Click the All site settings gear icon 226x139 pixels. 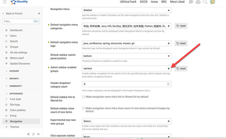(x=6, y=52)
